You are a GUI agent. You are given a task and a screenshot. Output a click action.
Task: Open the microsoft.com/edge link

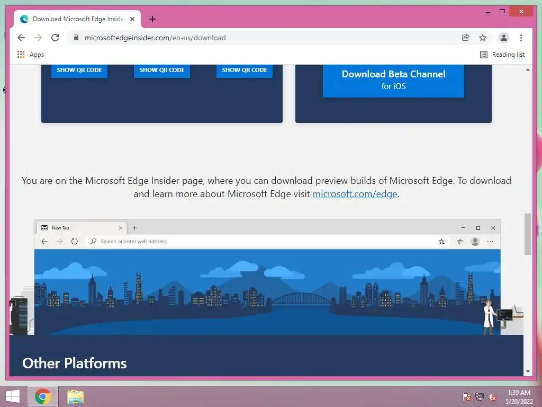(x=355, y=194)
